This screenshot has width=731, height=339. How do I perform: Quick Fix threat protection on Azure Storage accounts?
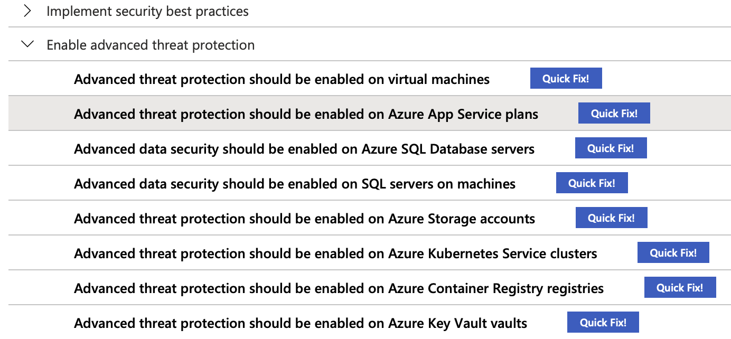coord(611,218)
